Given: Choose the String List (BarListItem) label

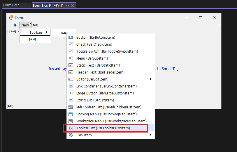Looking at the screenshot, I should click(x=95, y=100).
